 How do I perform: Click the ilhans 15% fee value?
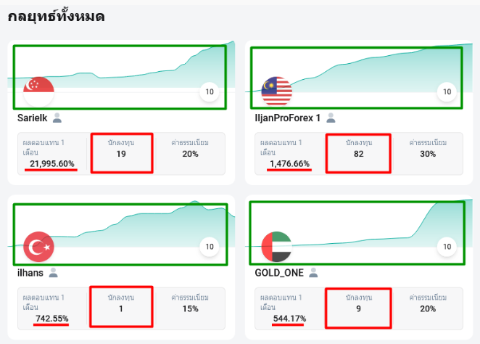click(x=190, y=308)
